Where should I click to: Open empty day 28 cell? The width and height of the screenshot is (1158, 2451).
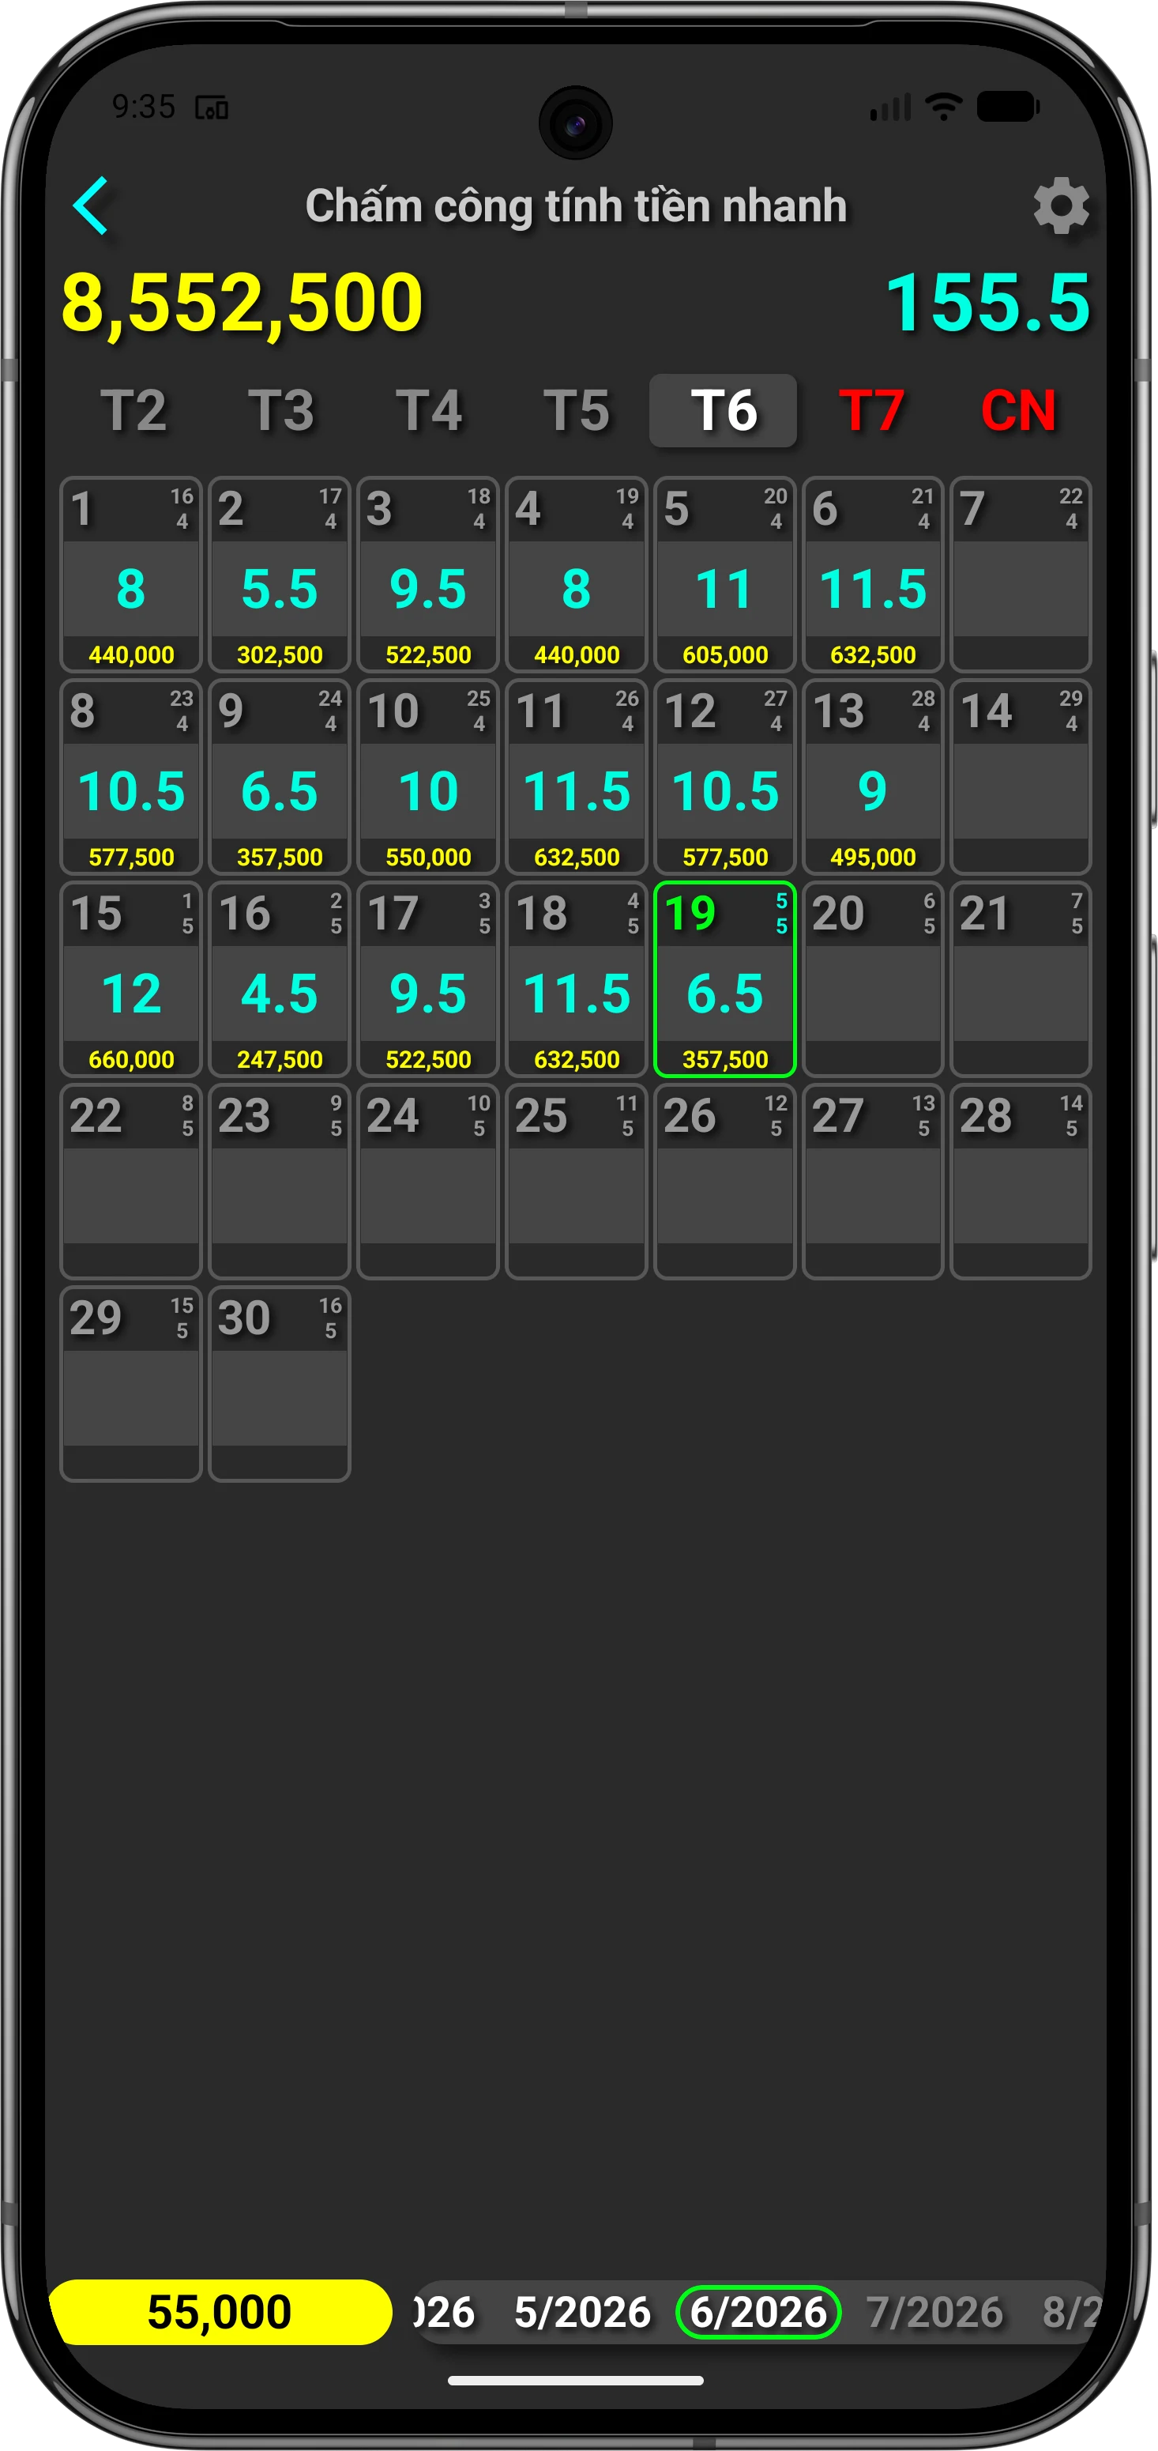pyautogui.click(x=1020, y=1182)
